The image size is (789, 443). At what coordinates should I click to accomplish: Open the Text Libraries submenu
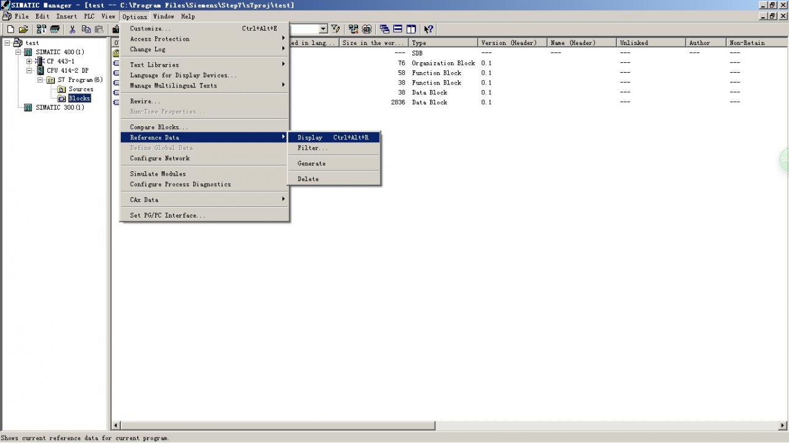click(205, 65)
